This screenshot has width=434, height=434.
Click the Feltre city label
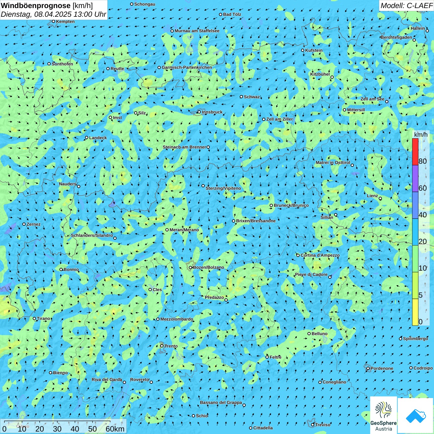click(x=276, y=357)
